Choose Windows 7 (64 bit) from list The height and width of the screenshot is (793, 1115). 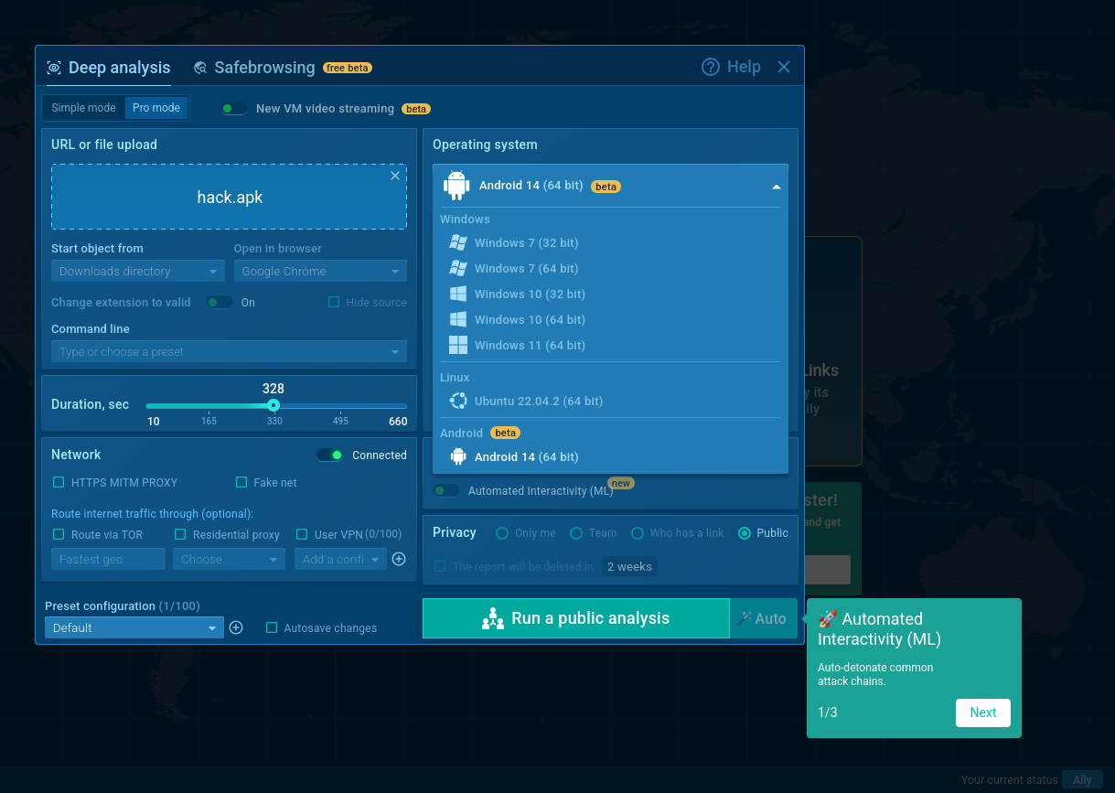coord(610,268)
